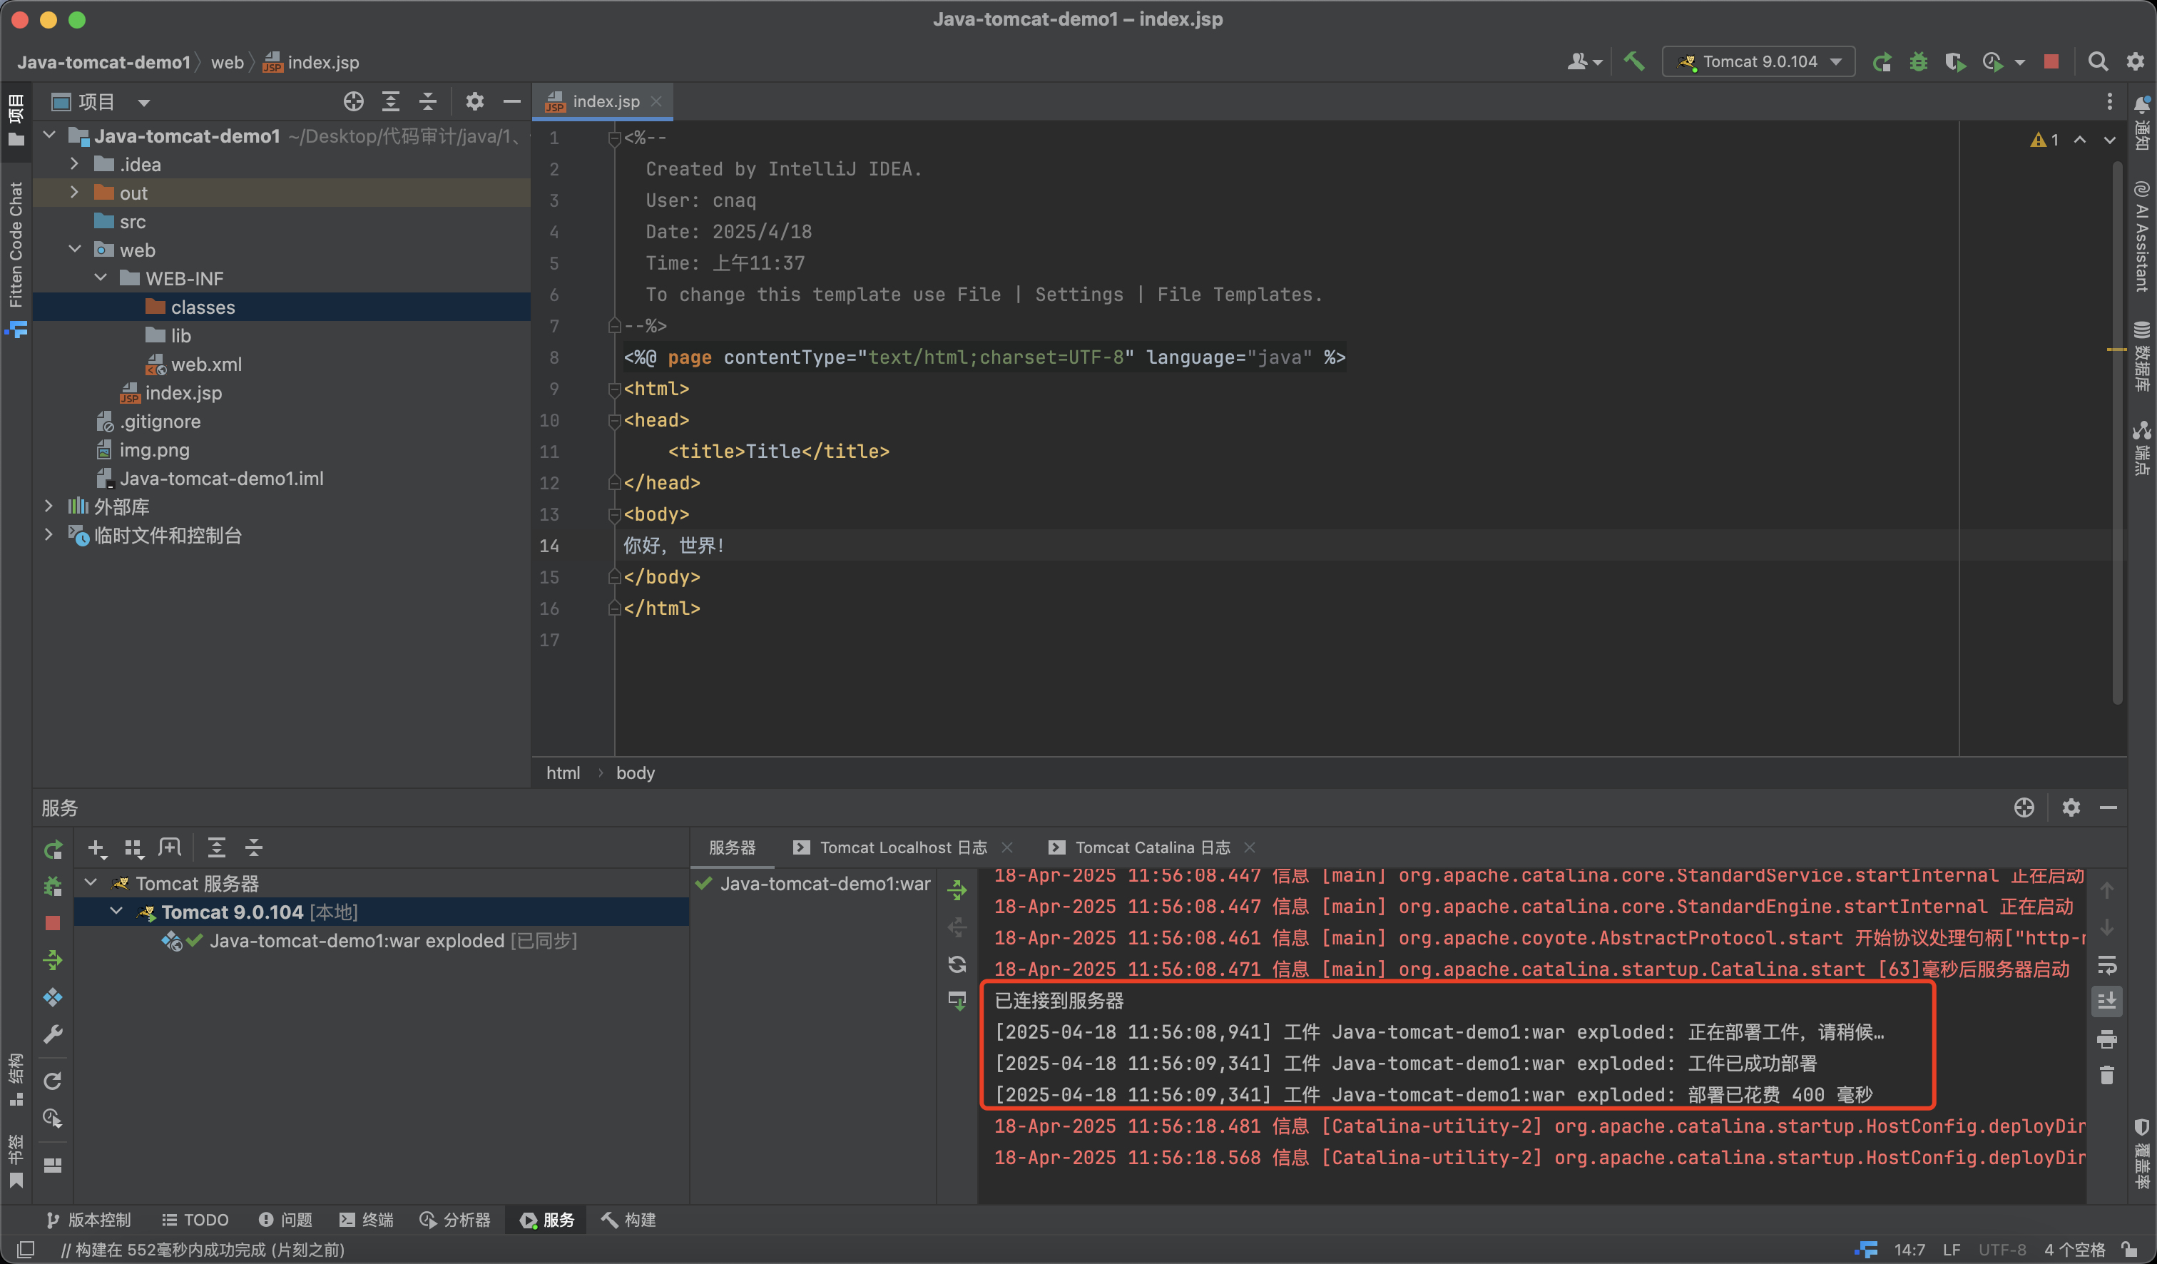Viewport: 2157px width, 1264px height.
Task: Click the wrench icon in services toolbar
Action: pos(53,1034)
